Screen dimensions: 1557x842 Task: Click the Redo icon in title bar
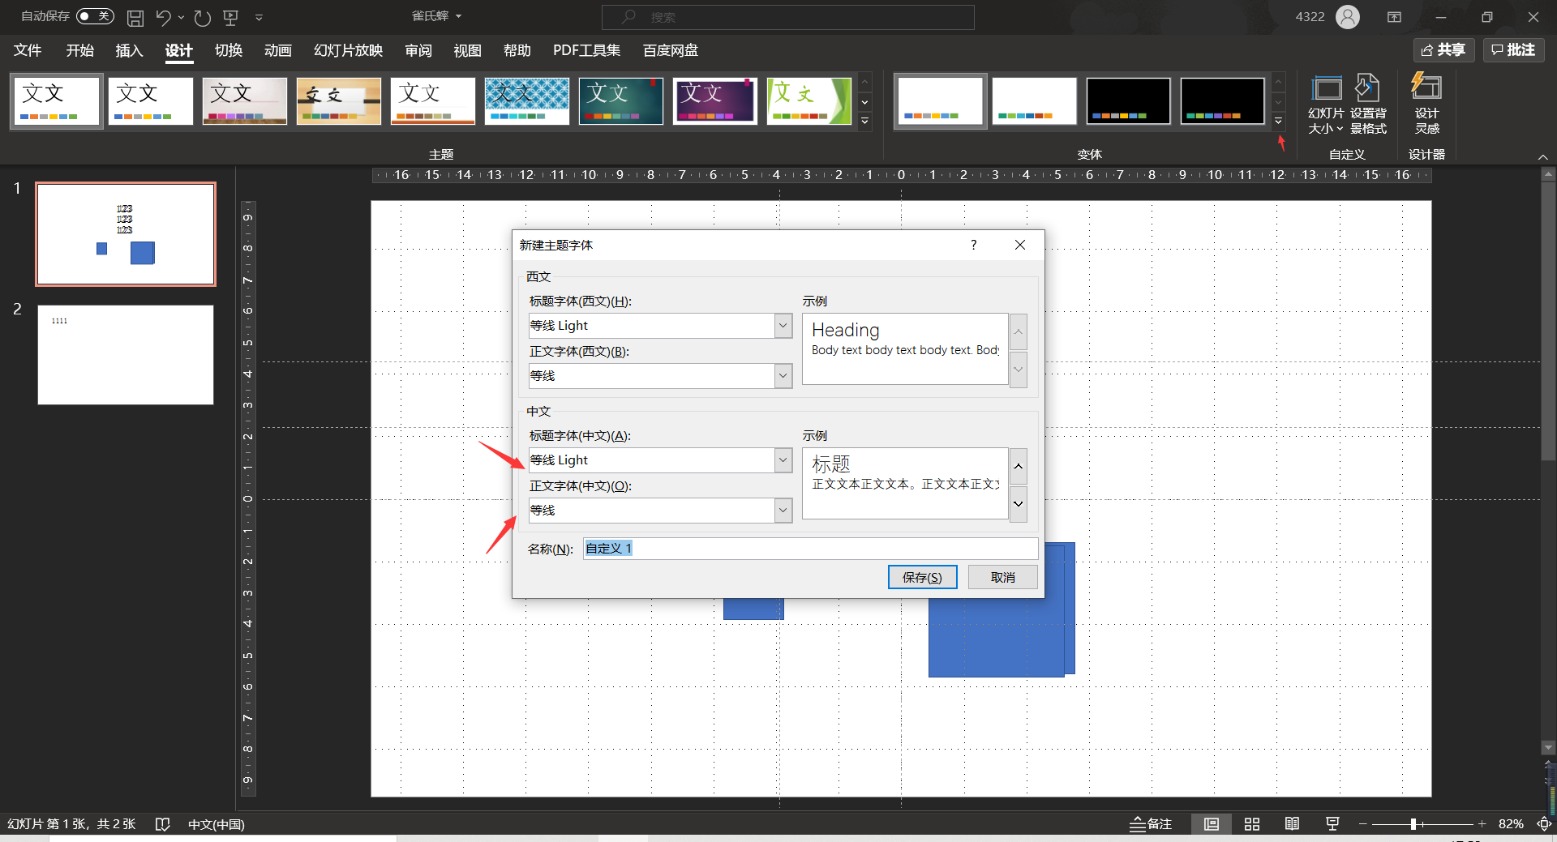pyautogui.click(x=203, y=17)
